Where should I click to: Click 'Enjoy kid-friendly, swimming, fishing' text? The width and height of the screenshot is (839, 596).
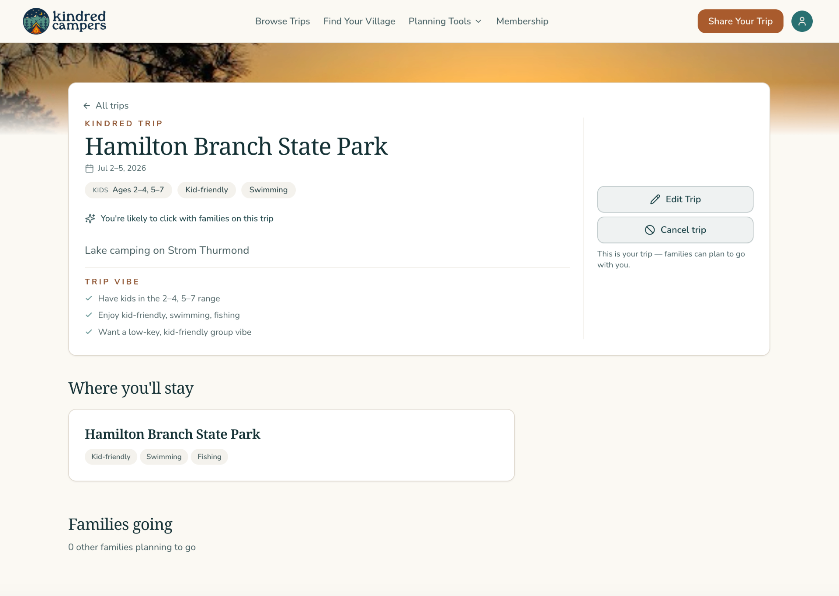[x=169, y=315]
